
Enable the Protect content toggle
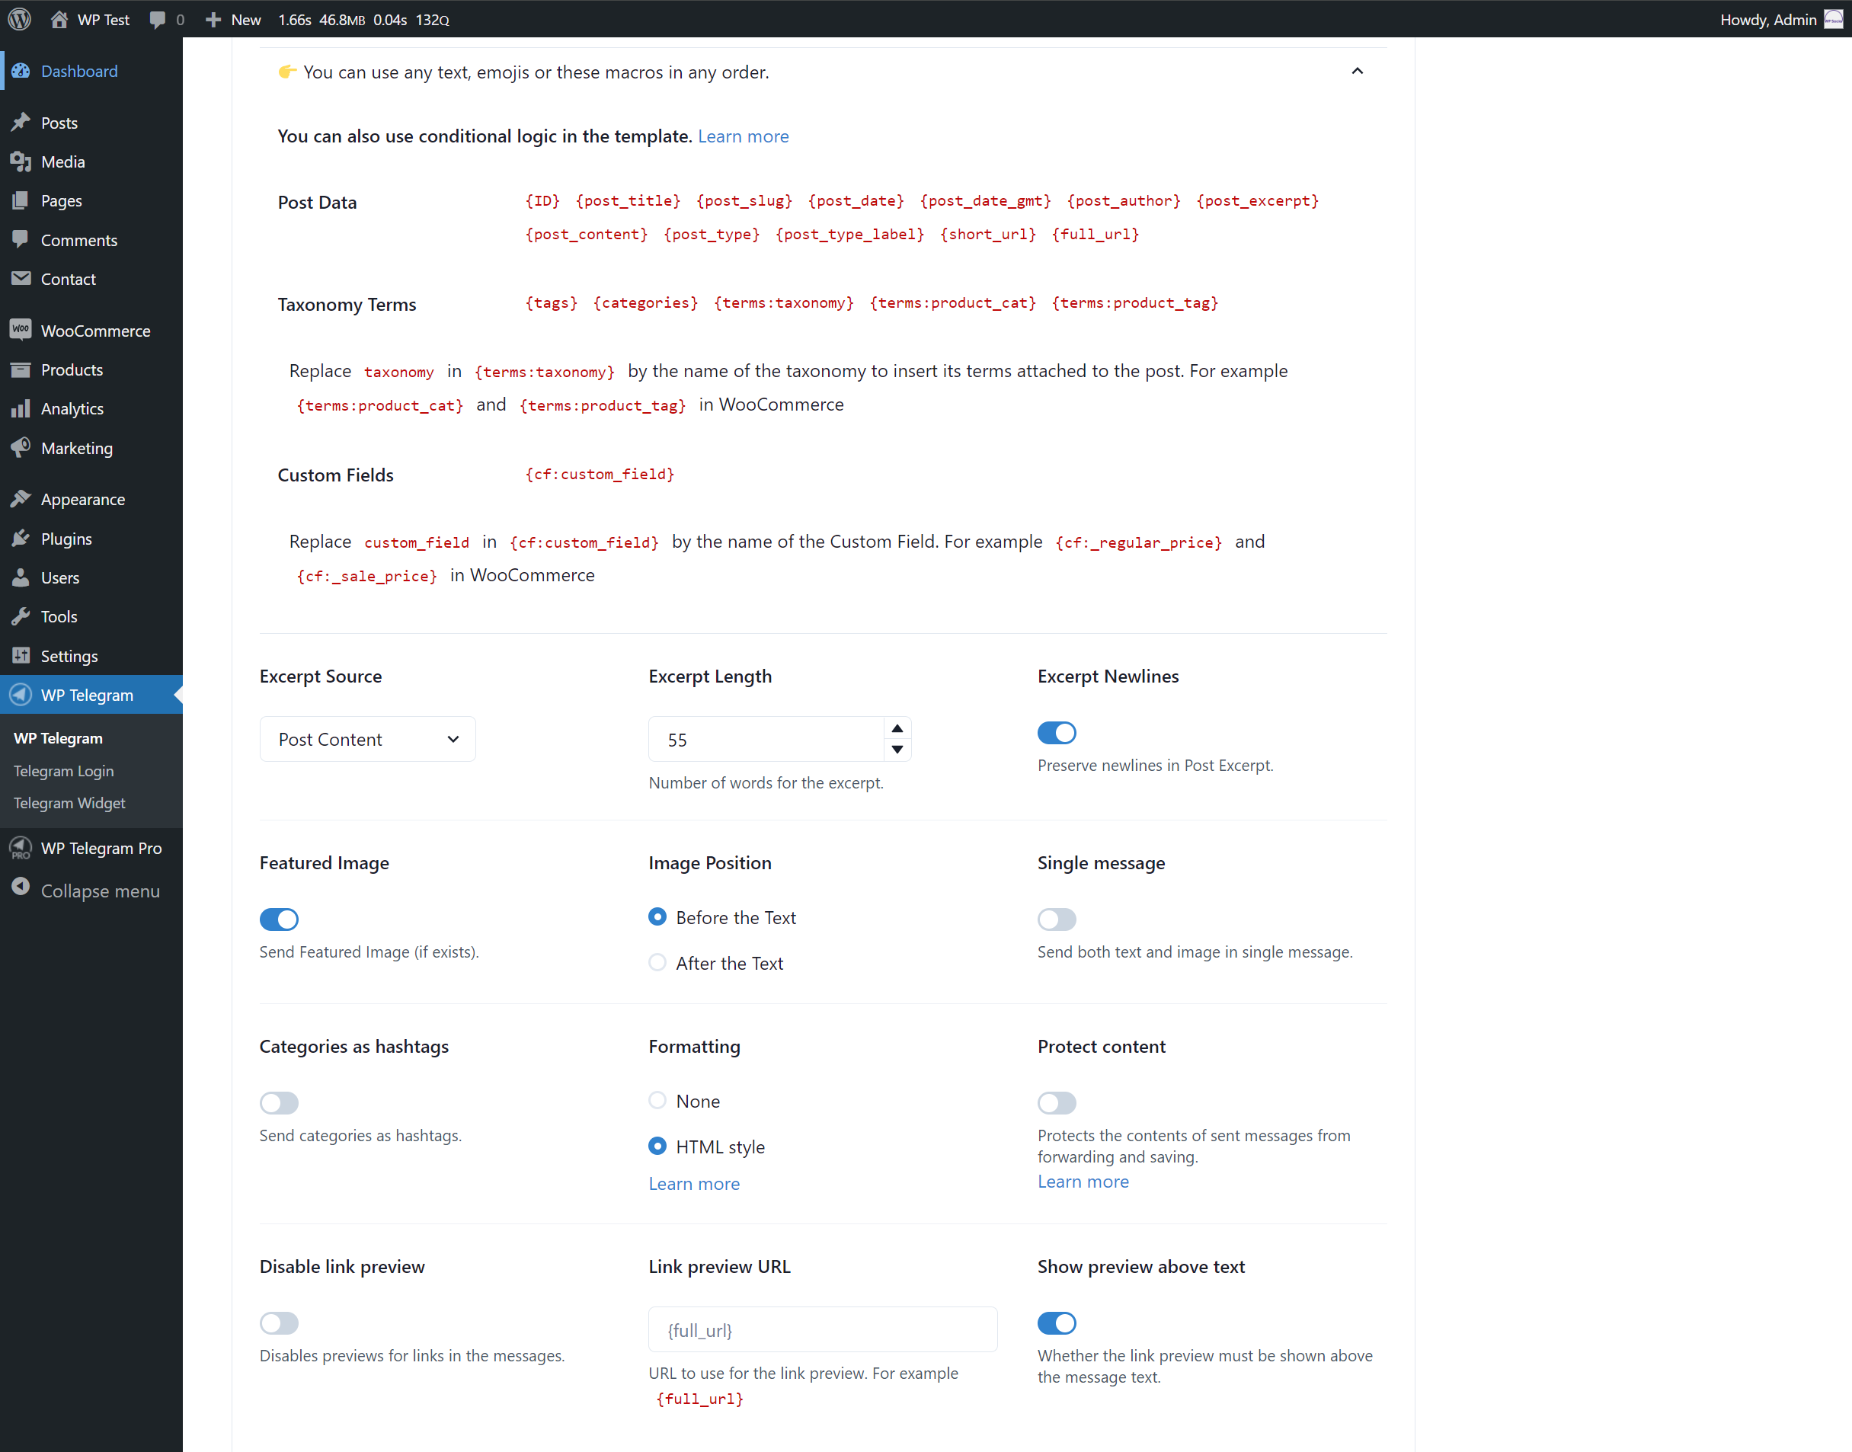point(1057,1102)
